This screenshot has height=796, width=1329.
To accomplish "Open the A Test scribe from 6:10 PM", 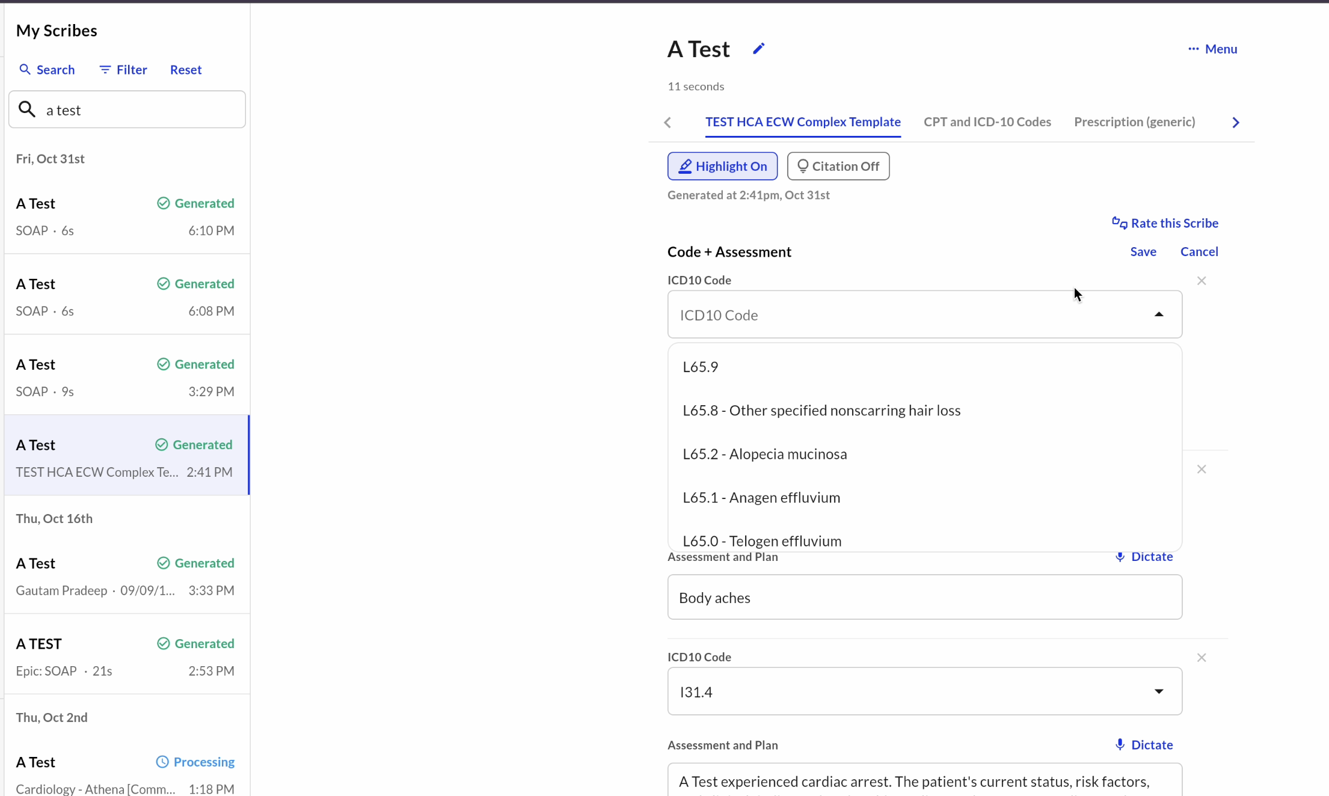I will 125,216.
